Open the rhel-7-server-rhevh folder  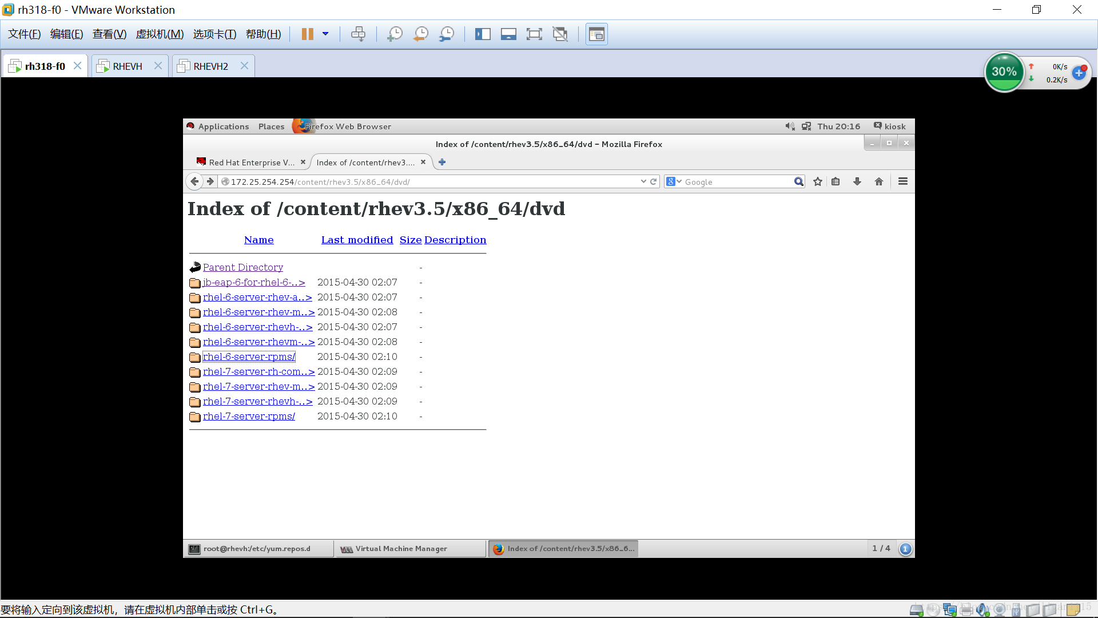[x=257, y=401]
